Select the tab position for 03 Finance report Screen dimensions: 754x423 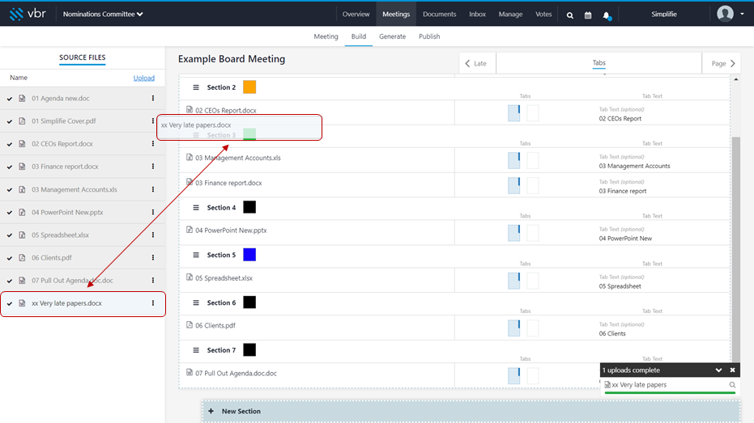(x=514, y=186)
